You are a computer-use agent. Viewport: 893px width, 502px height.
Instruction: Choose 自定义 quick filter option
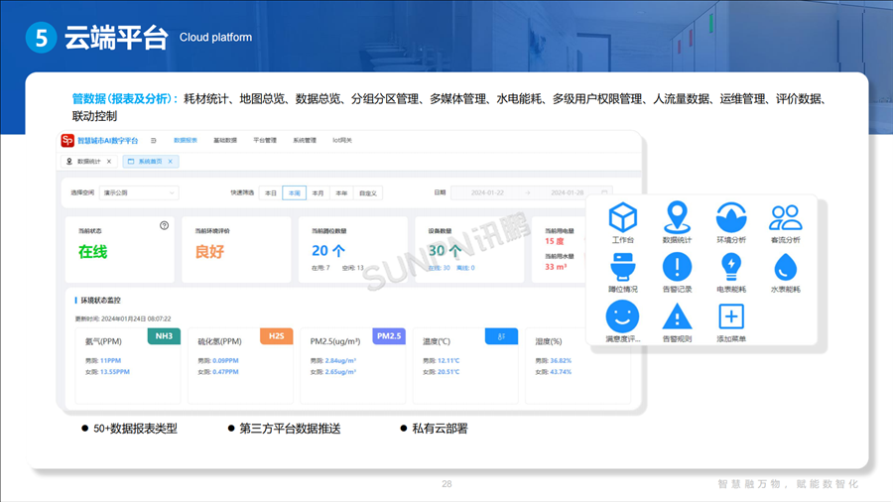[x=368, y=193]
